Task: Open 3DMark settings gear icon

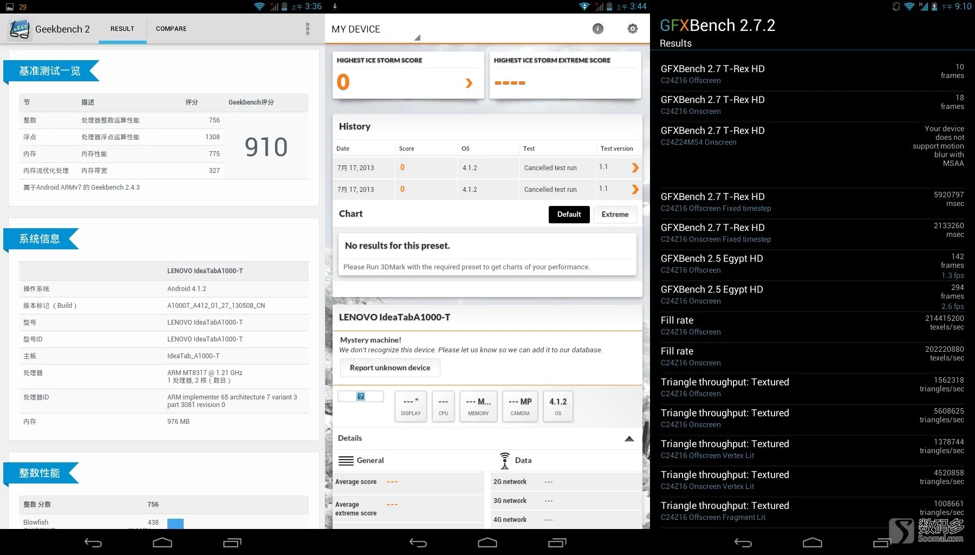Action: pyautogui.click(x=633, y=29)
